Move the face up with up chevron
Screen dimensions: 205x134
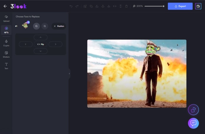(x=41, y=37)
